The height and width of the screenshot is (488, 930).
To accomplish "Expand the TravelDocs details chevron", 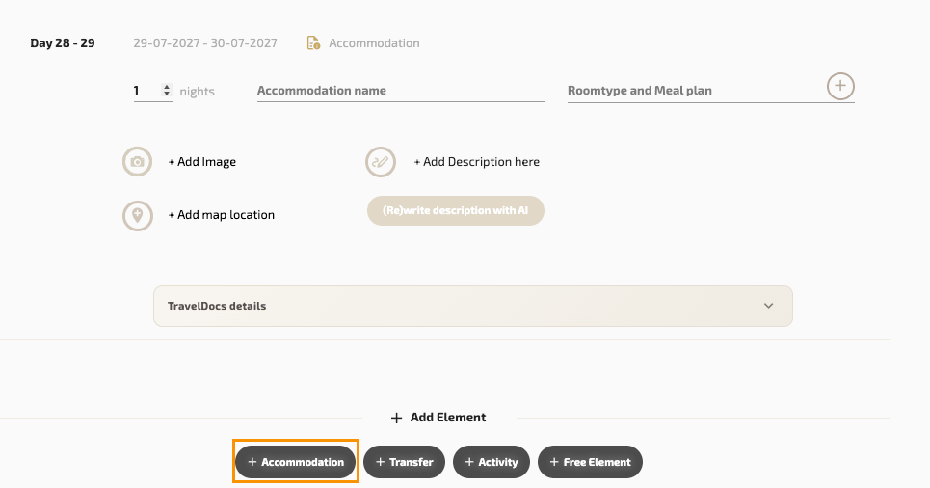I will tap(768, 306).
